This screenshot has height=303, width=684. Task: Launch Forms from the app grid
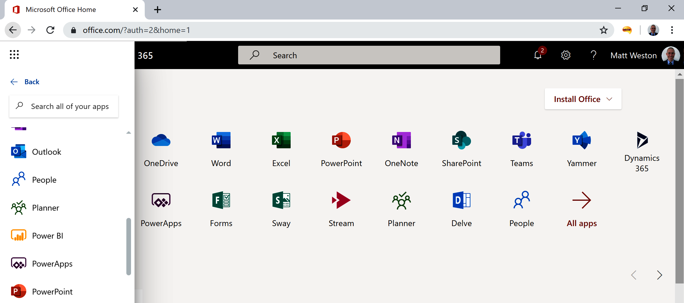tap(221, 210)
